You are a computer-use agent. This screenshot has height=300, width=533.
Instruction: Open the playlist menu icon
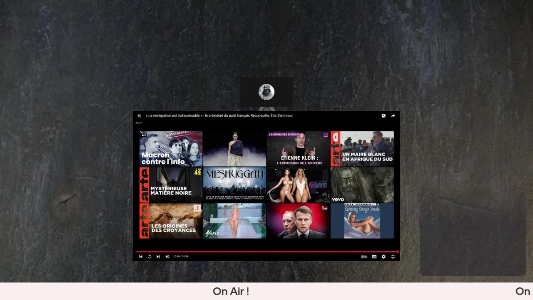(x=139, y=116)
